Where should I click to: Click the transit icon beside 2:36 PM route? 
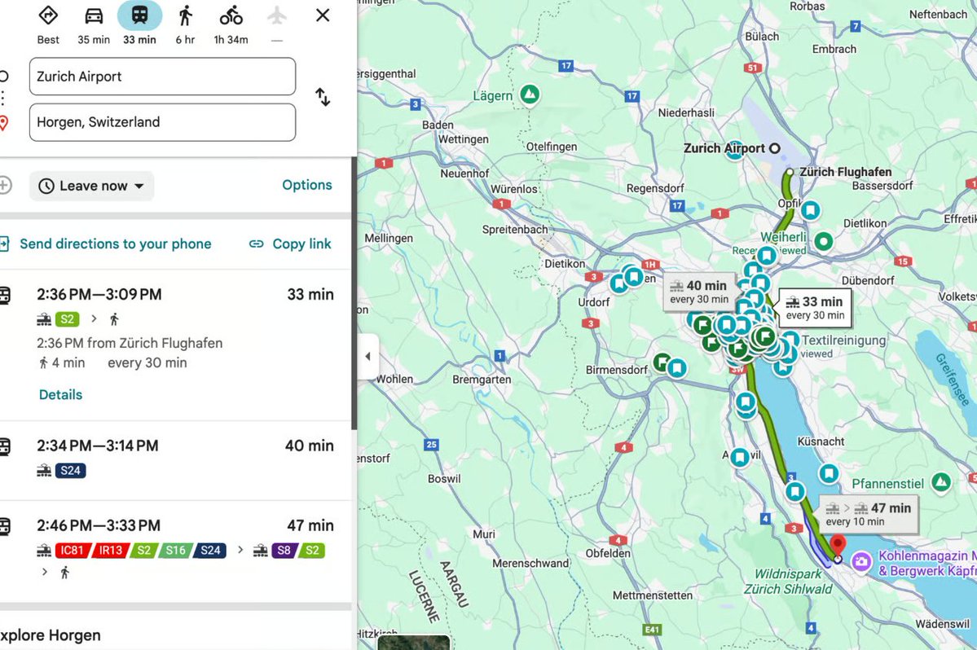point(5,295)
